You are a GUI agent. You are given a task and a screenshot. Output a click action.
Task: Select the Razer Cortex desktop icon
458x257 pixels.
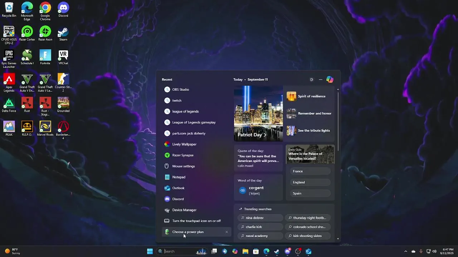pyautogui.click(x=27, y=34)
